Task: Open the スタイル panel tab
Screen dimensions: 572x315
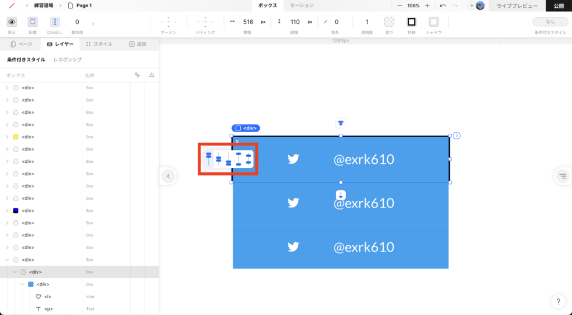Action: tap(99, 44)
